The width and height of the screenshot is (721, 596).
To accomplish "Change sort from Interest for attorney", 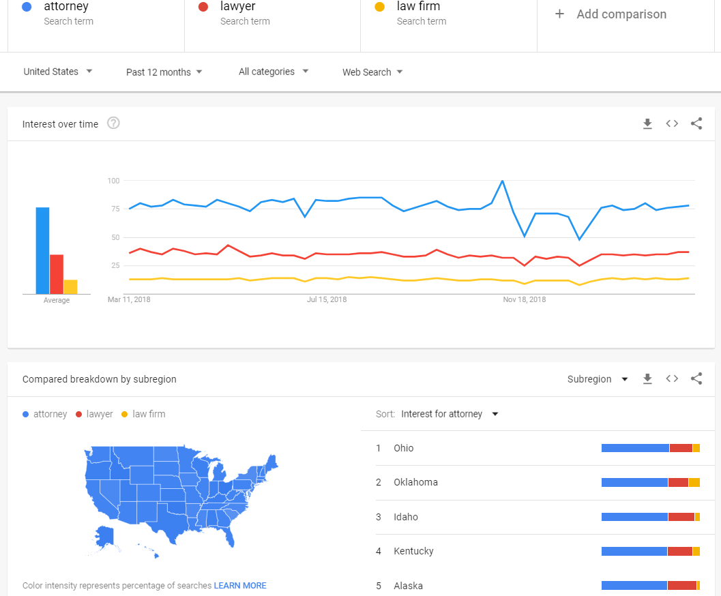I will coord(450,414).
